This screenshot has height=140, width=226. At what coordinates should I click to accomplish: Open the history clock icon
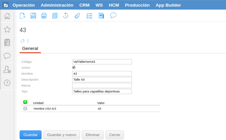pyautogui.click(x=66, y=15)
